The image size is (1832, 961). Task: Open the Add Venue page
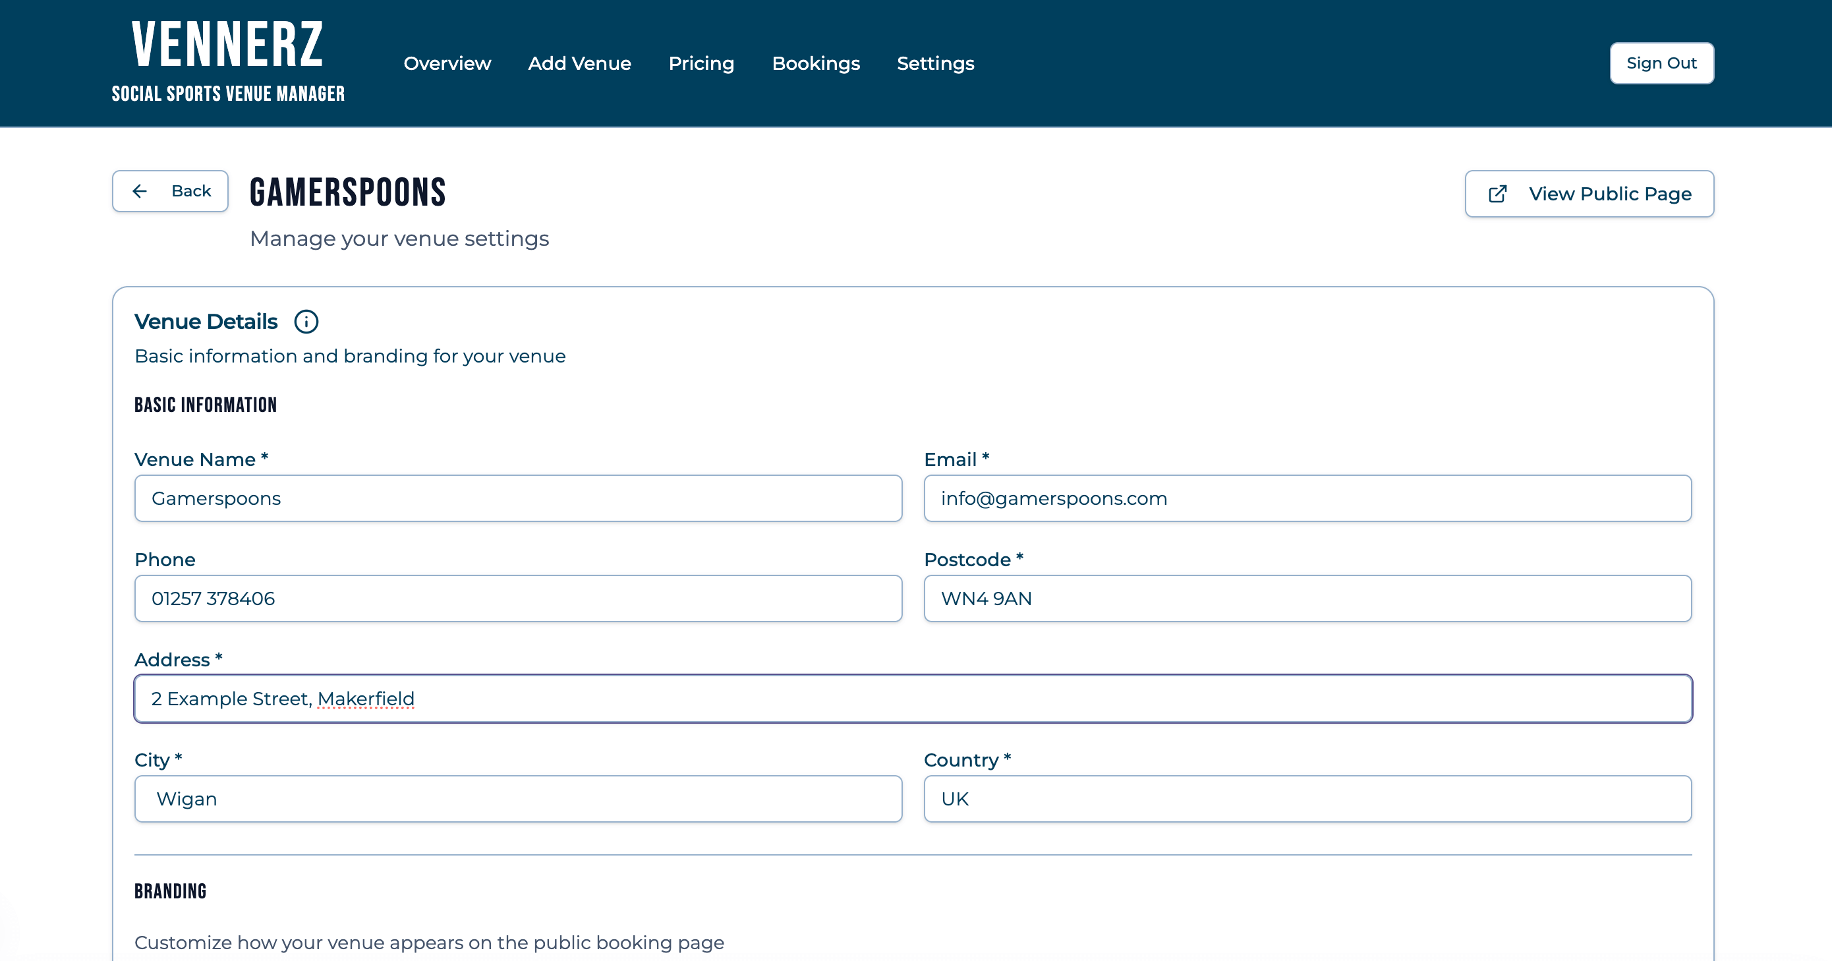(x=580, y=63)
